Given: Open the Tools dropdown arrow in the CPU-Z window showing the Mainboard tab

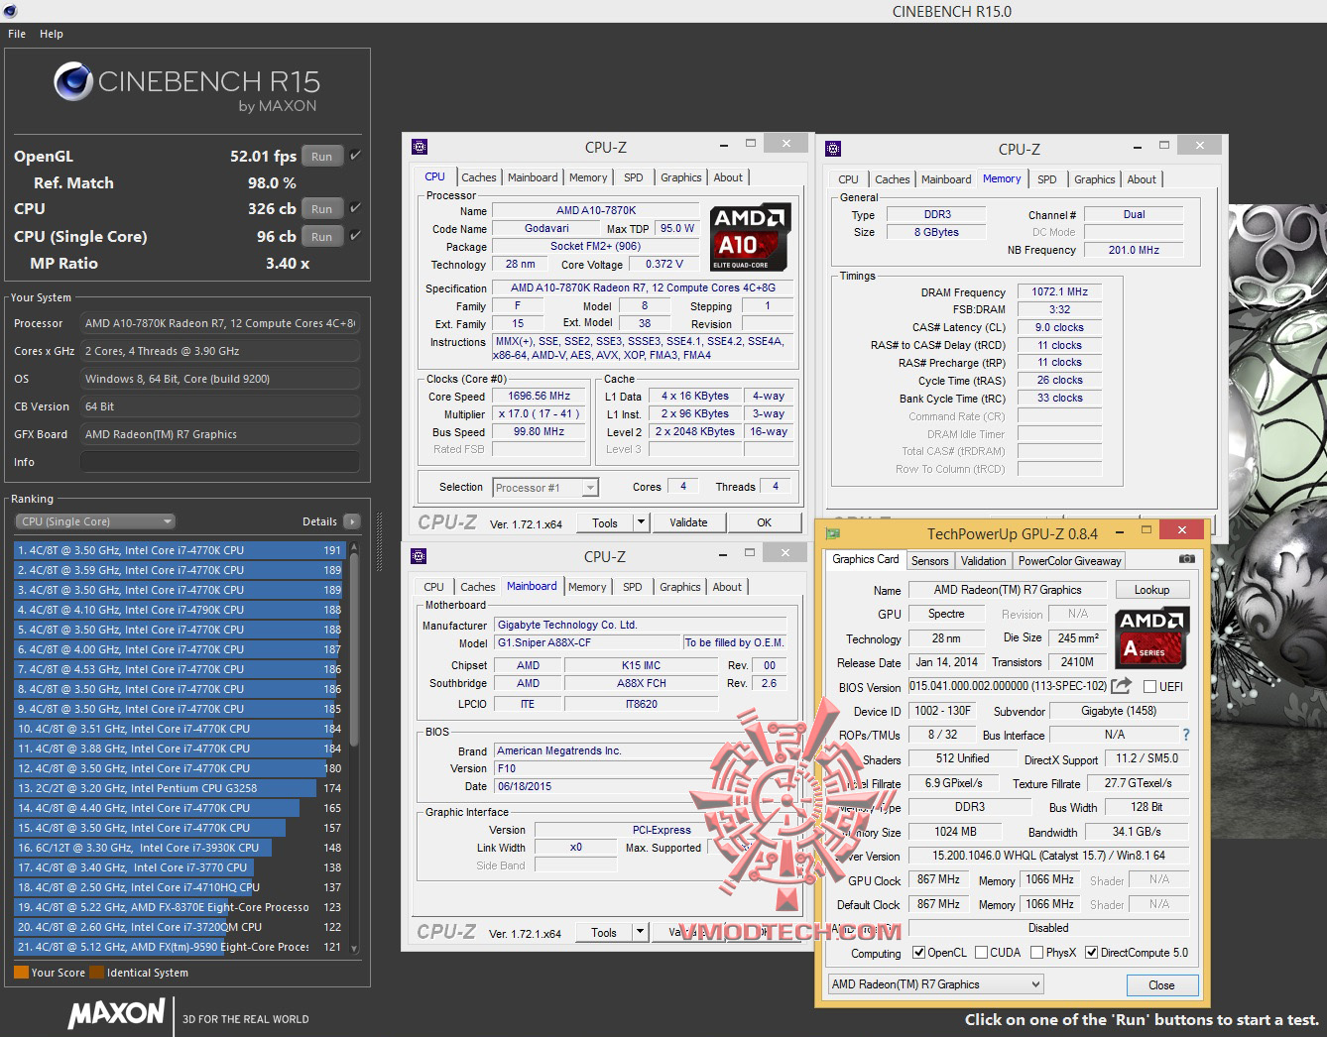Looking at the screenshot, I should point(641,932).
